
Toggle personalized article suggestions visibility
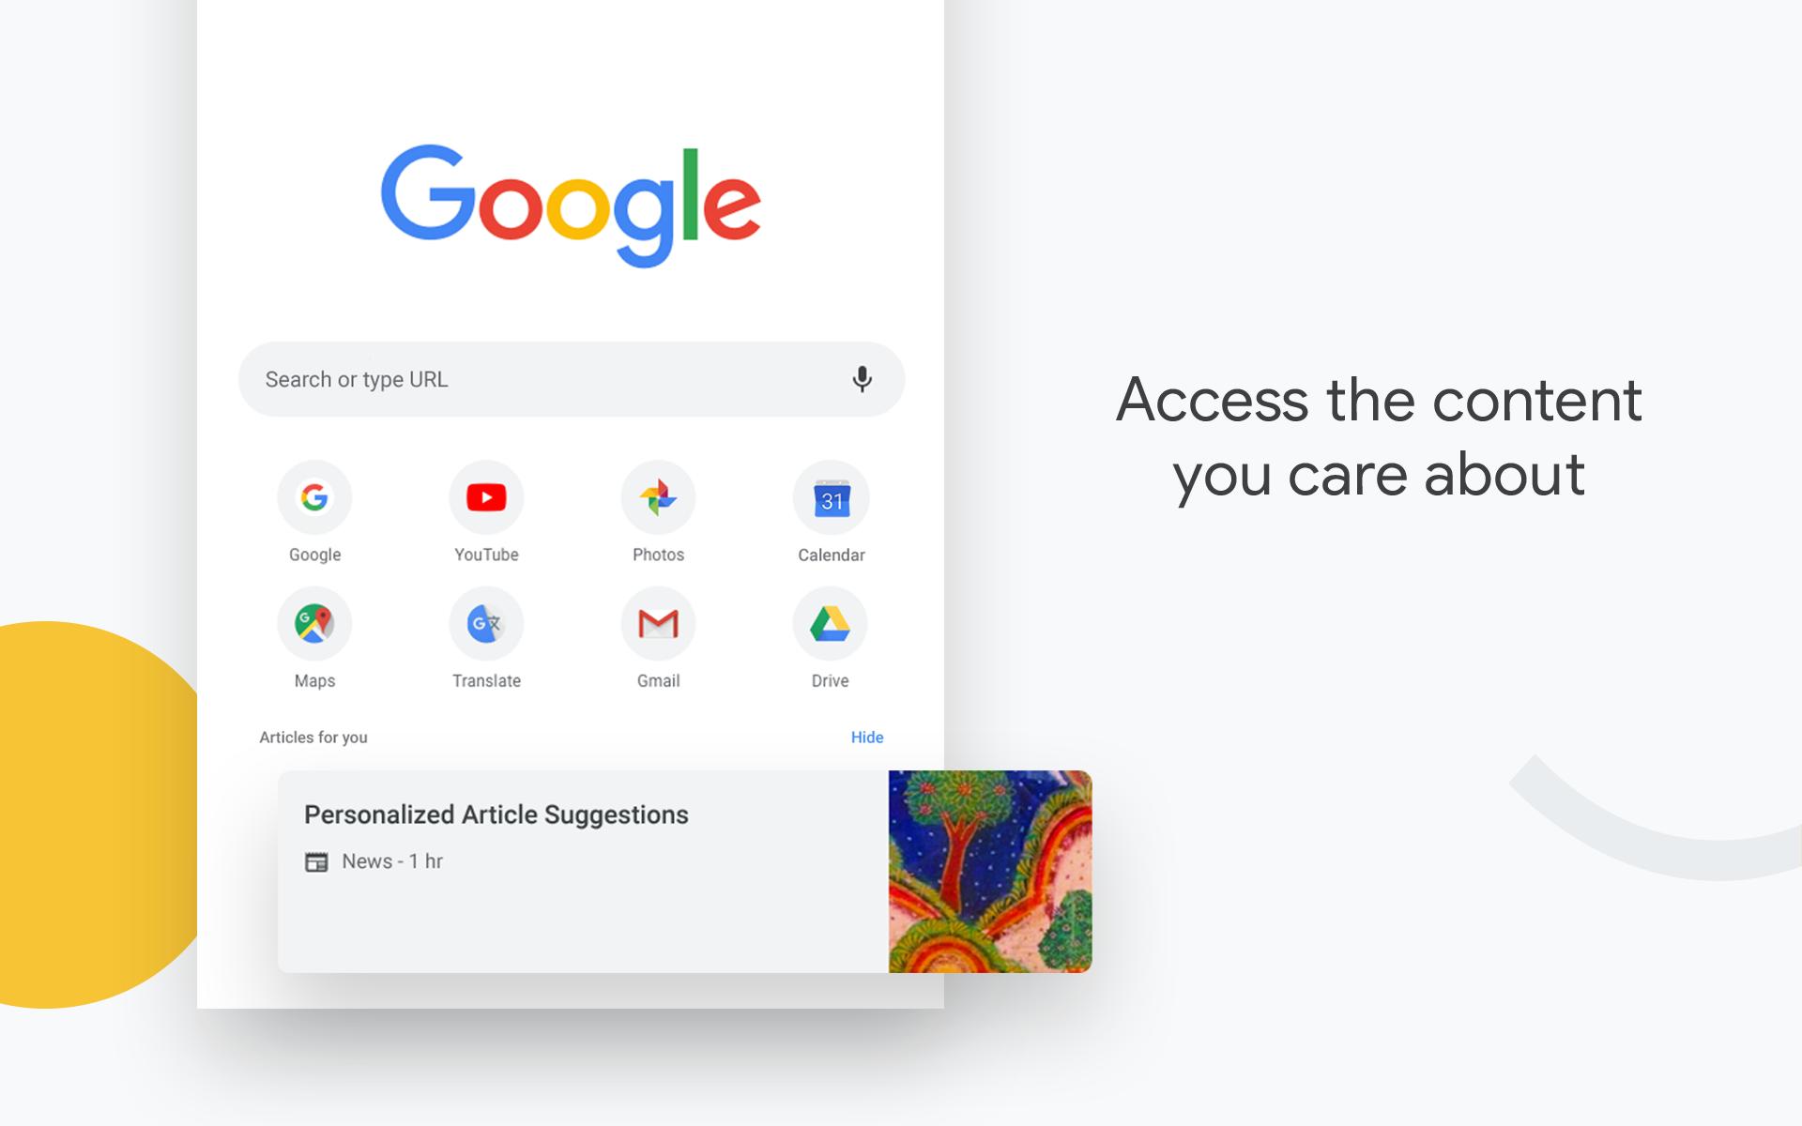click(866, 737)
